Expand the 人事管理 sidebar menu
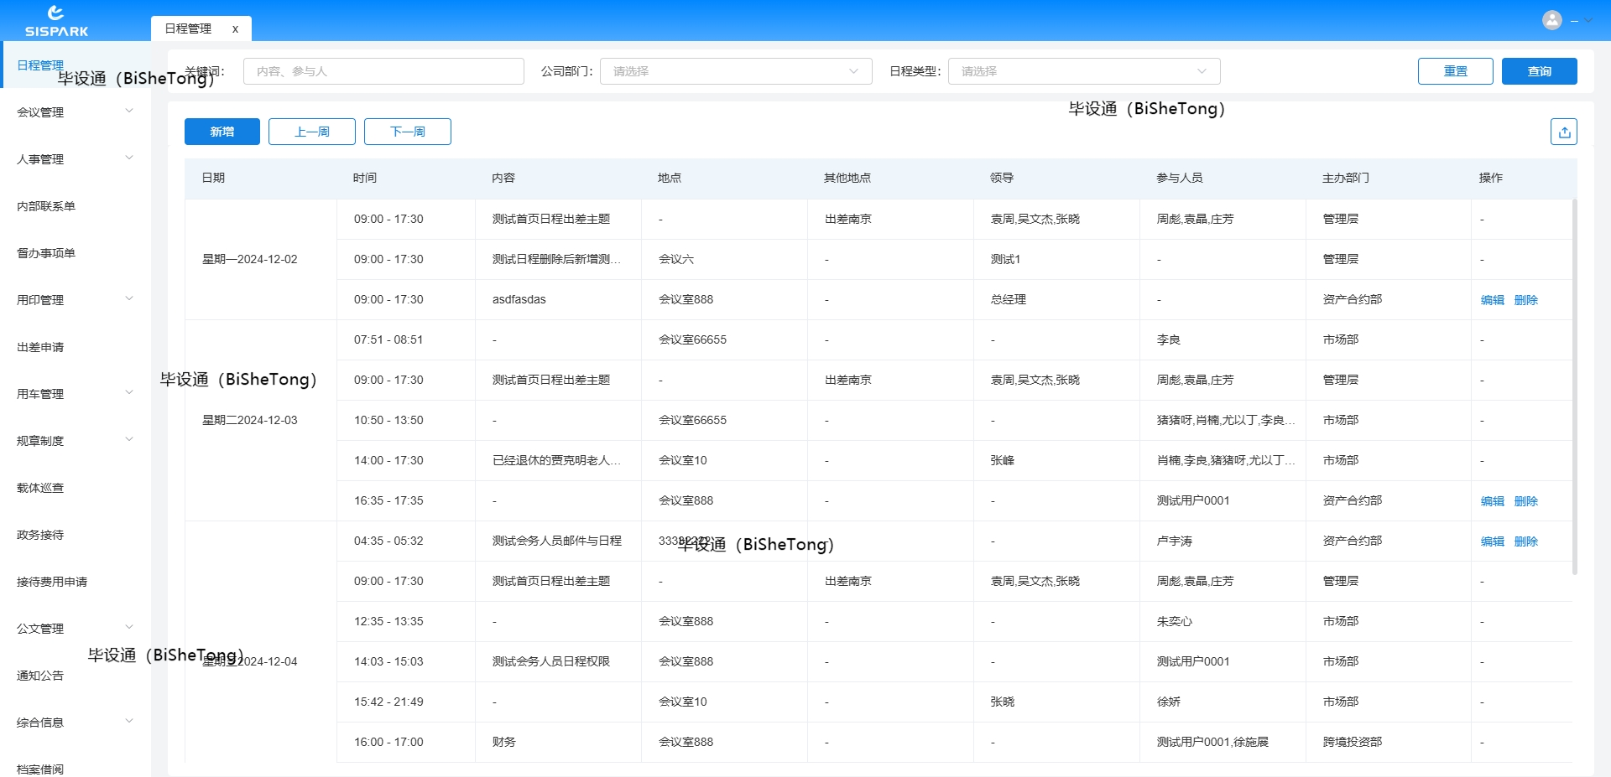 [75, 158]
